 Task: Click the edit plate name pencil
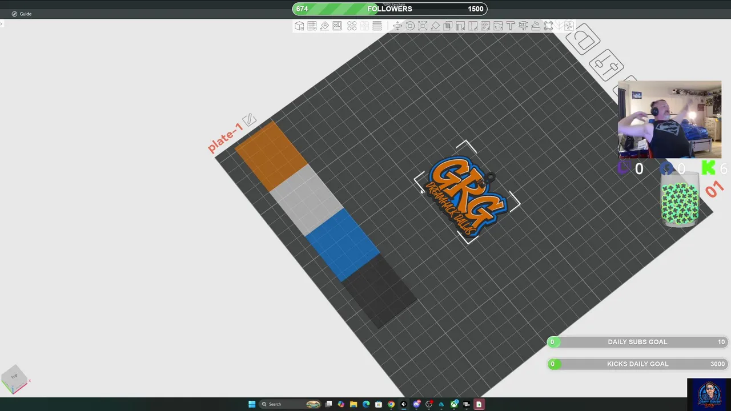tap(249, 120)
